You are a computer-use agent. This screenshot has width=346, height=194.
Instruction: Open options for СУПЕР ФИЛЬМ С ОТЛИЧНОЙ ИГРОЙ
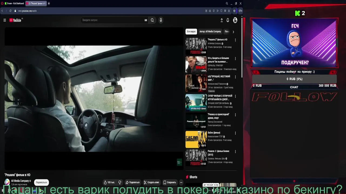coord(235,96)
